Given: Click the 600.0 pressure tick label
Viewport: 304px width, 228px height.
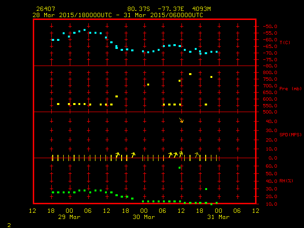Looking at the screenshot, I should pyautogui.click(x=270, y=99).
